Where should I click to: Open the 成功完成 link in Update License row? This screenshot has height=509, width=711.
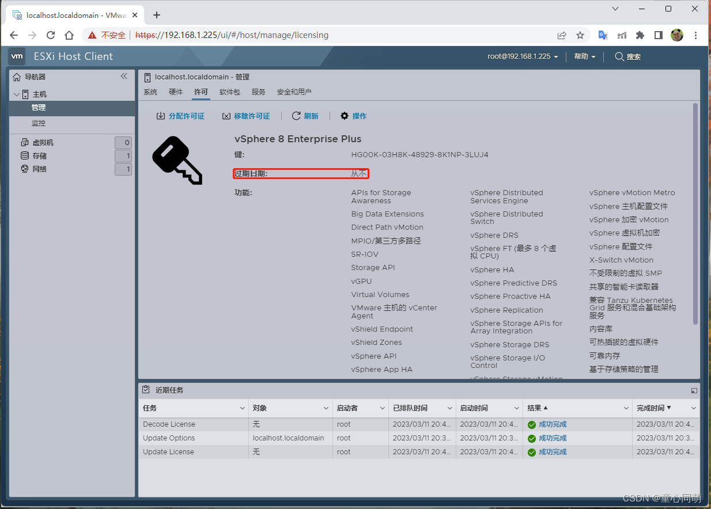(x=553, y=452)
